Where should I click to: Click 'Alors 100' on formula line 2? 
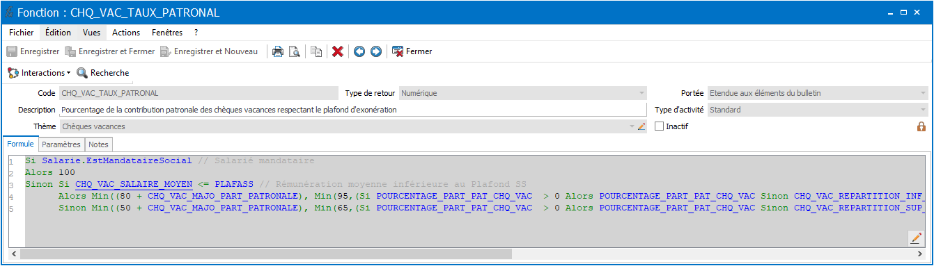coord(49,172)
